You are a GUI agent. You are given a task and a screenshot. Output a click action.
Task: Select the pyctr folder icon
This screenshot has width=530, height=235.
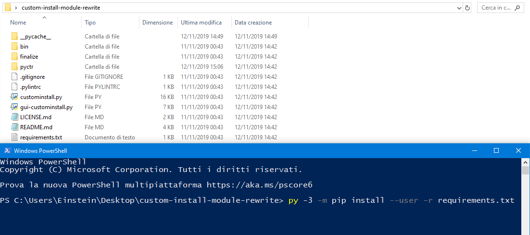pos(14,66)
